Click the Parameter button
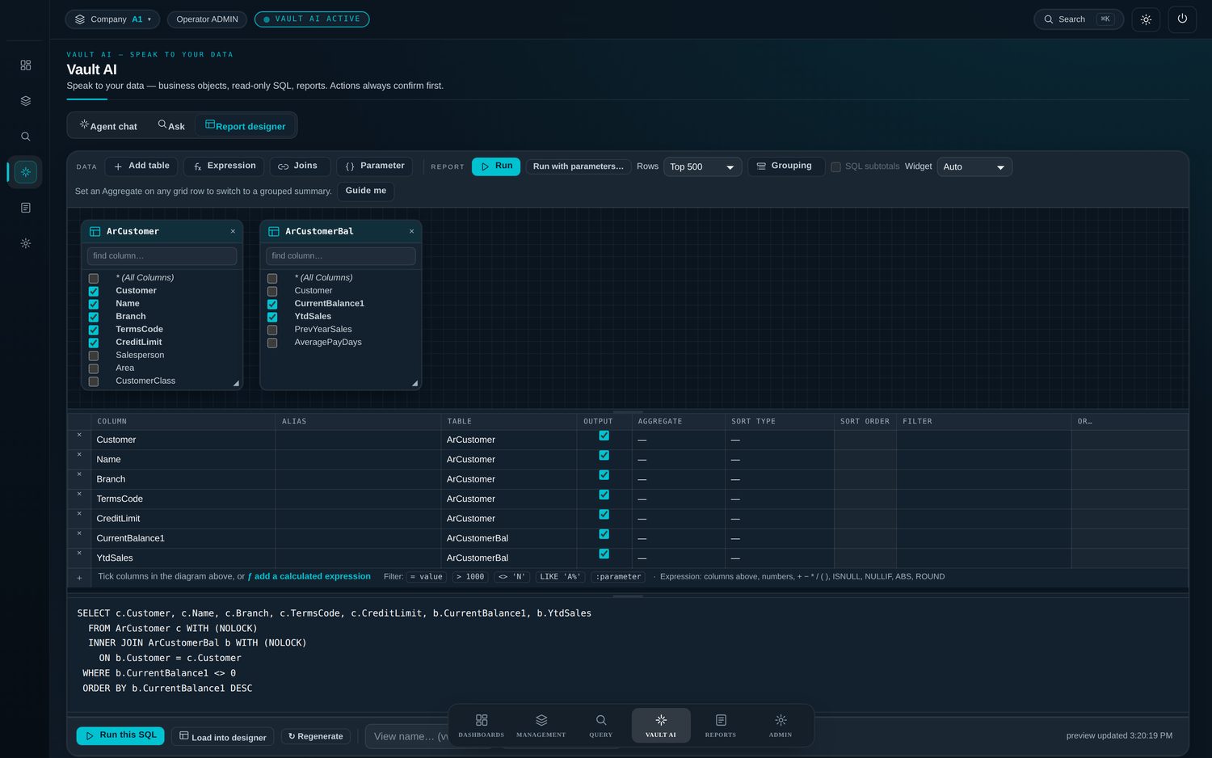The height and width of the screenshot is (758, 1212). tap(375, 166)
